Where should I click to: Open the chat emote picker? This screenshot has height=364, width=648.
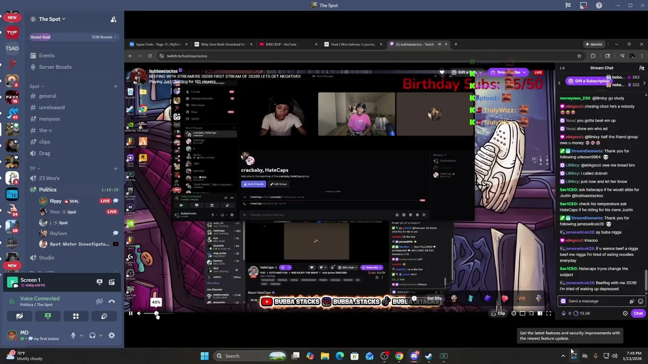tap(640, 301)
